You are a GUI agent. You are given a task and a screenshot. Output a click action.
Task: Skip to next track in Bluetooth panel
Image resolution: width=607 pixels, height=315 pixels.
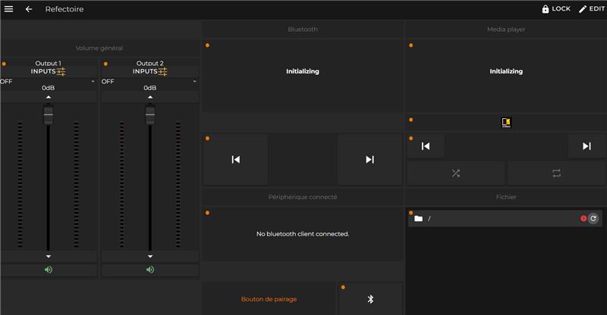coord(370,159)
